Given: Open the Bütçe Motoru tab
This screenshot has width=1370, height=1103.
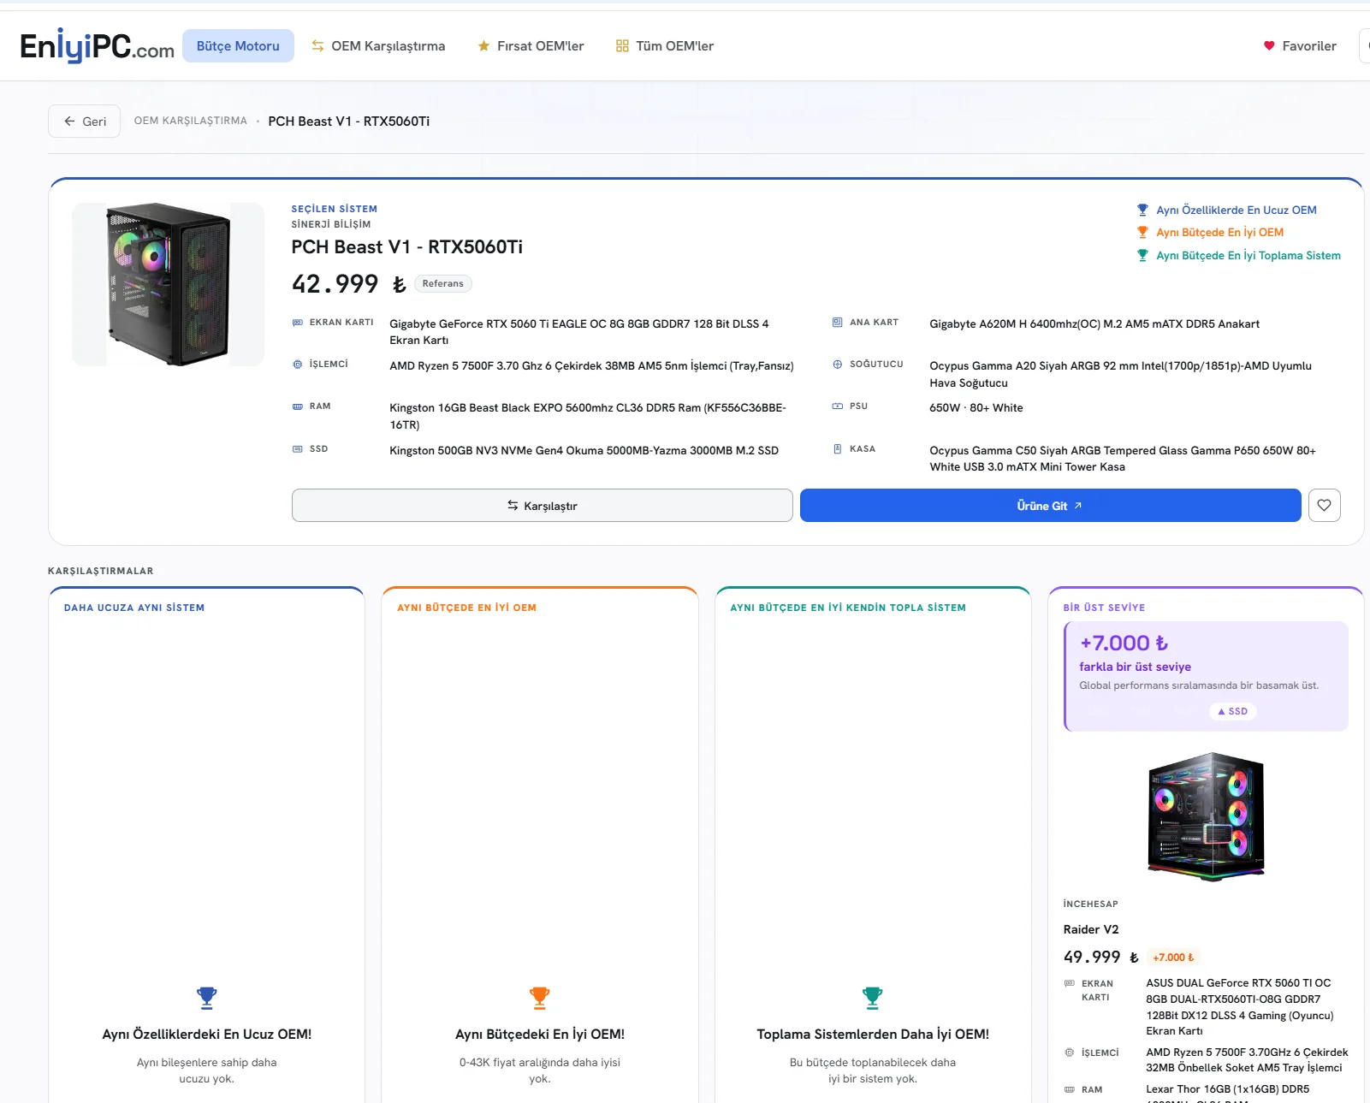Looking at the screenshot, I should (238, 46).
